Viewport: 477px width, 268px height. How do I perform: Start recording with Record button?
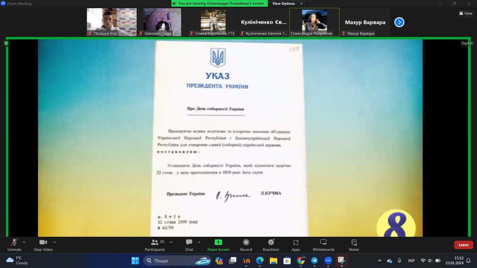coord(246,245)
